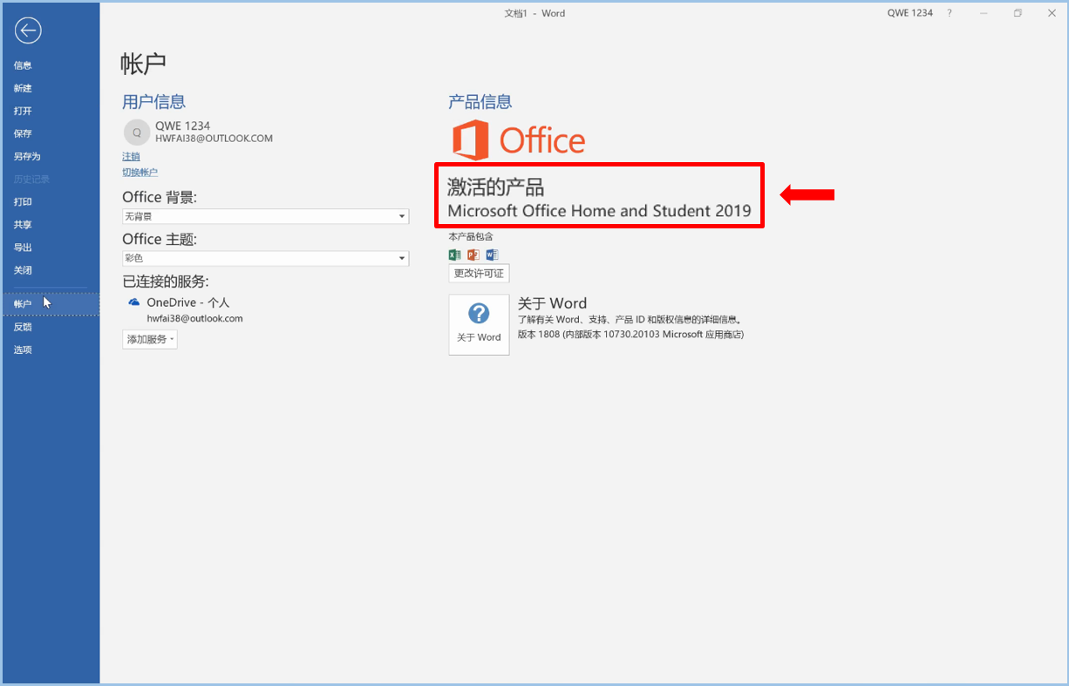Click the 激活的产品 text
Screen dimensions: 1069x686
pos(495,187)
